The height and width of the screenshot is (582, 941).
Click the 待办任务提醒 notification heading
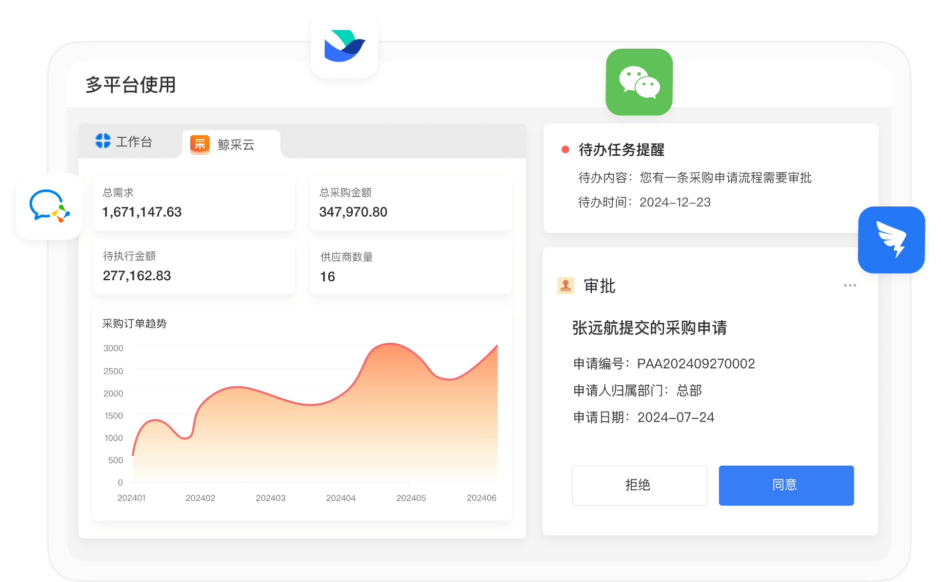point(621,150)
